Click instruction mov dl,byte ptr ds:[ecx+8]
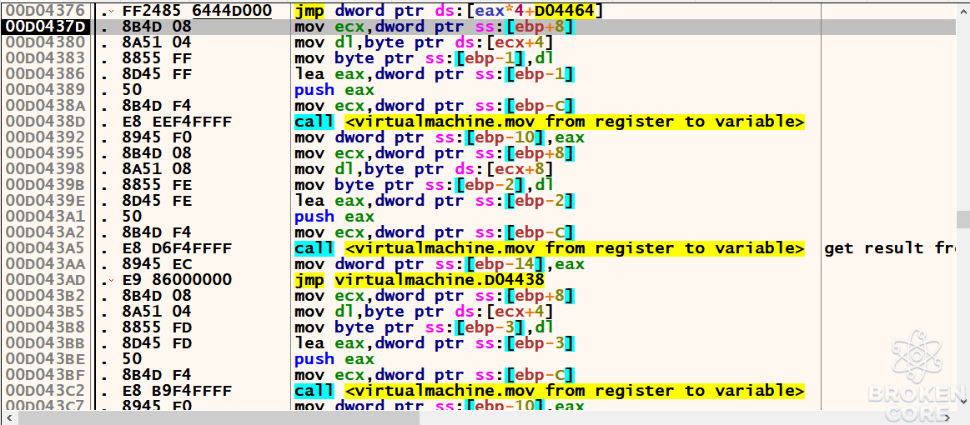Screen dimensions: 970x425 click(x=423, y=168)
